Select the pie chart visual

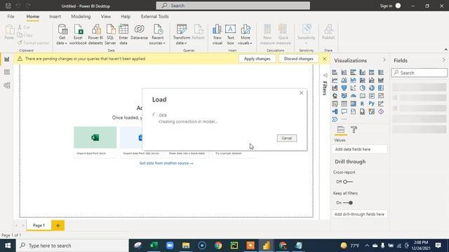tap(363, 88)
